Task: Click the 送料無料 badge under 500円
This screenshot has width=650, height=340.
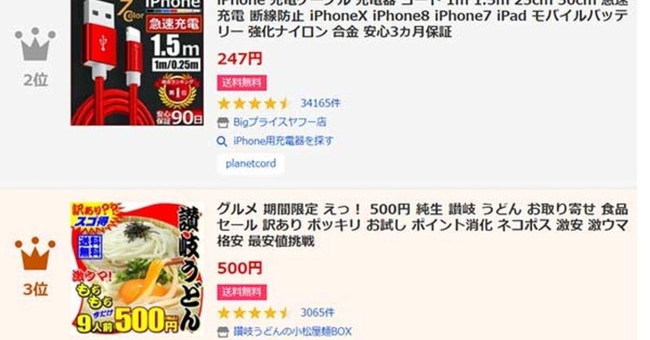Action: point(242,292)
